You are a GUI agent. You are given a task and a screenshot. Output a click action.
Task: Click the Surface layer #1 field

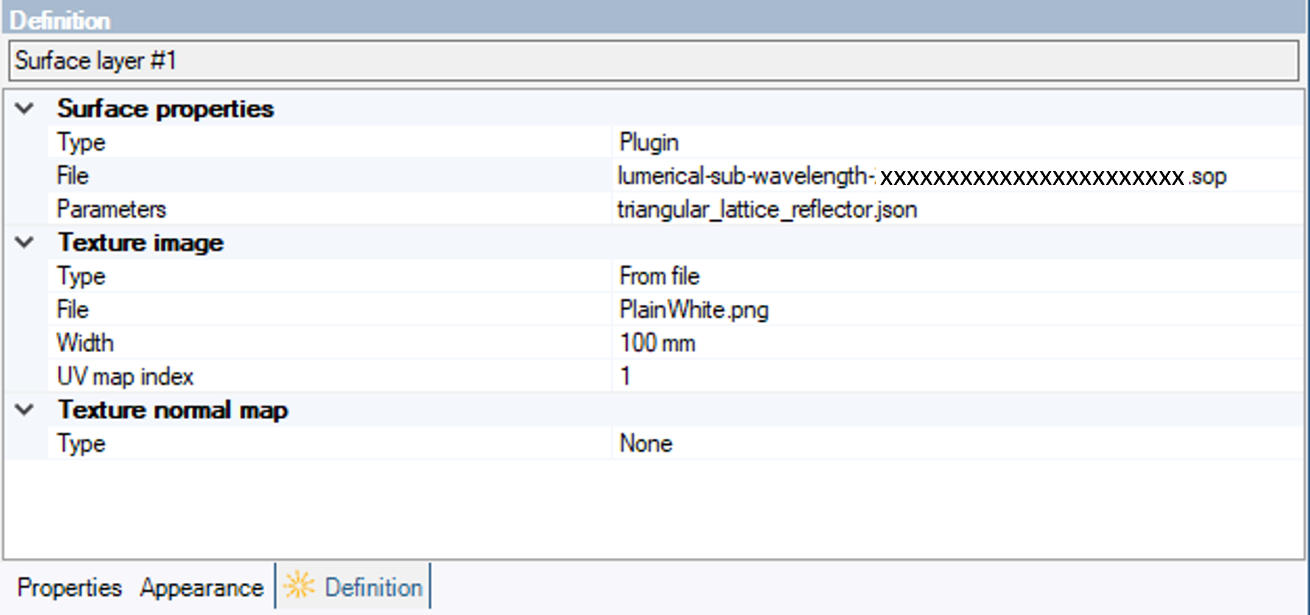point(654,61)
